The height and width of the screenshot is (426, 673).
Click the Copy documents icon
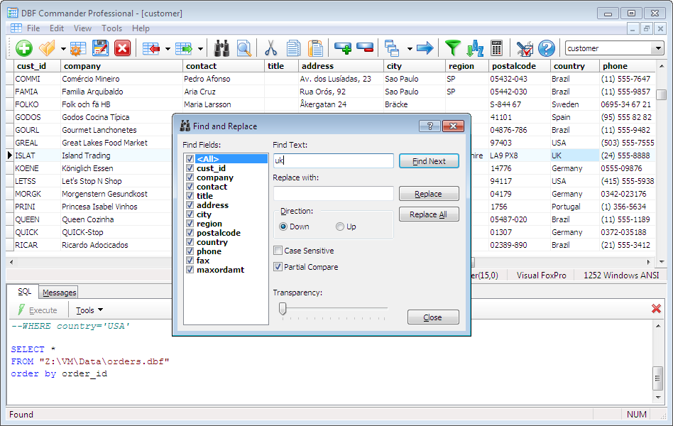click(x=293, y=48)
